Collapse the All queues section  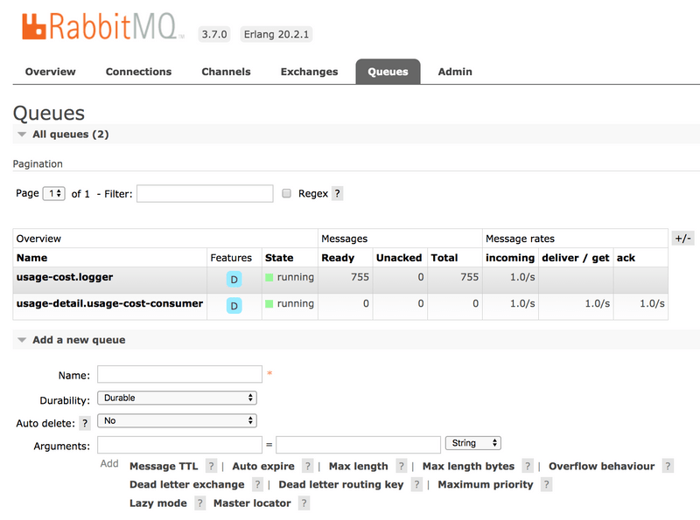click(x=22, y=135)
